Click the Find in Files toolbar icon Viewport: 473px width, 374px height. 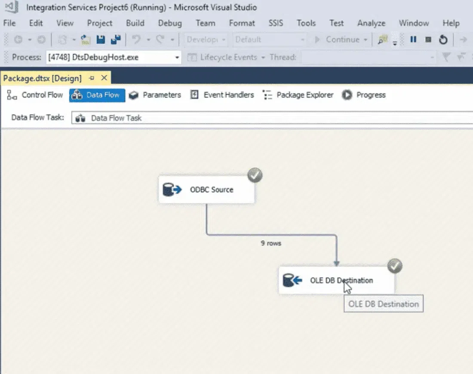click(383, 40)
